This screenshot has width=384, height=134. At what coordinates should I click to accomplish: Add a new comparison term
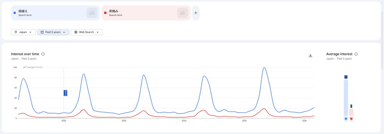196,13
